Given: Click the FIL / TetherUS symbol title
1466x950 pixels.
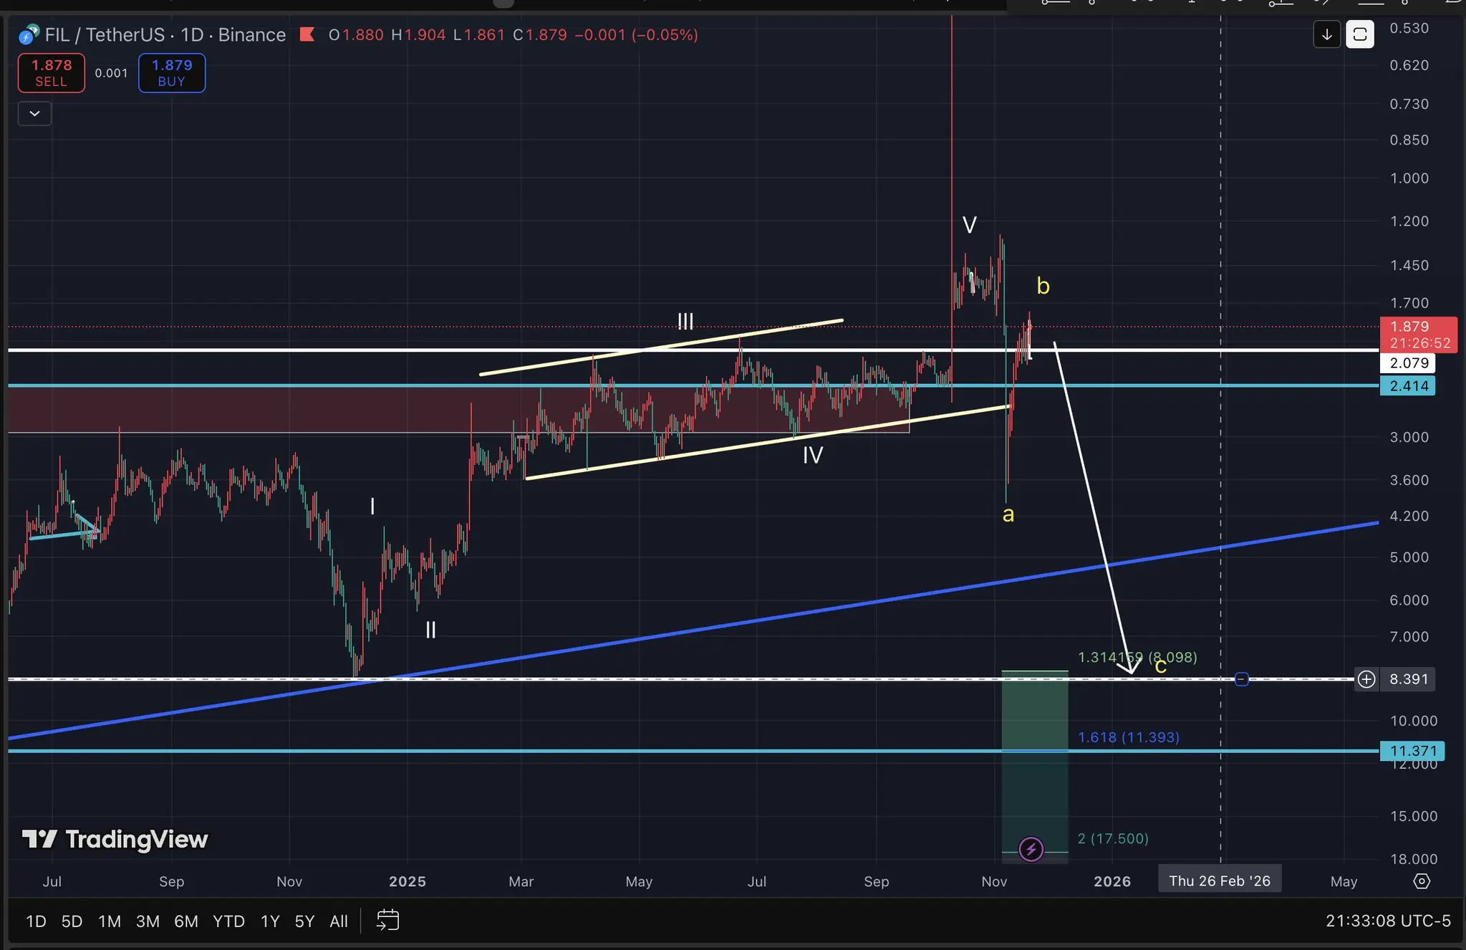Looking at the screenshot, I should 105,34.
